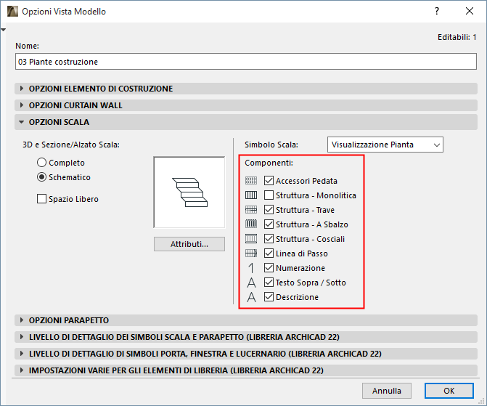Uncheck Accessori Pedata checkbox
The width and height of the screenshot is (487, 406).
tap(269, 181)
